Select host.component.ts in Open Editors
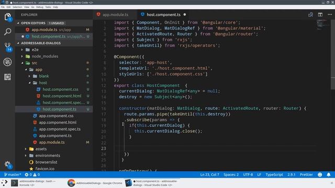This screenshot has height=188, width=335. pyautogui.click(x=54, y=36)
